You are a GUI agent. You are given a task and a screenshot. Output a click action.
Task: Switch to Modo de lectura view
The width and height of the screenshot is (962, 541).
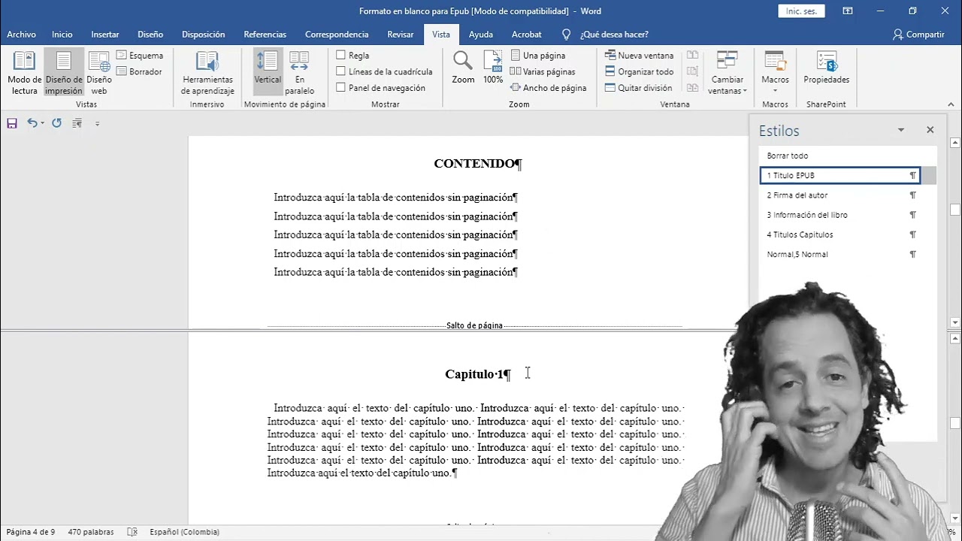click(x=24, y=73)
